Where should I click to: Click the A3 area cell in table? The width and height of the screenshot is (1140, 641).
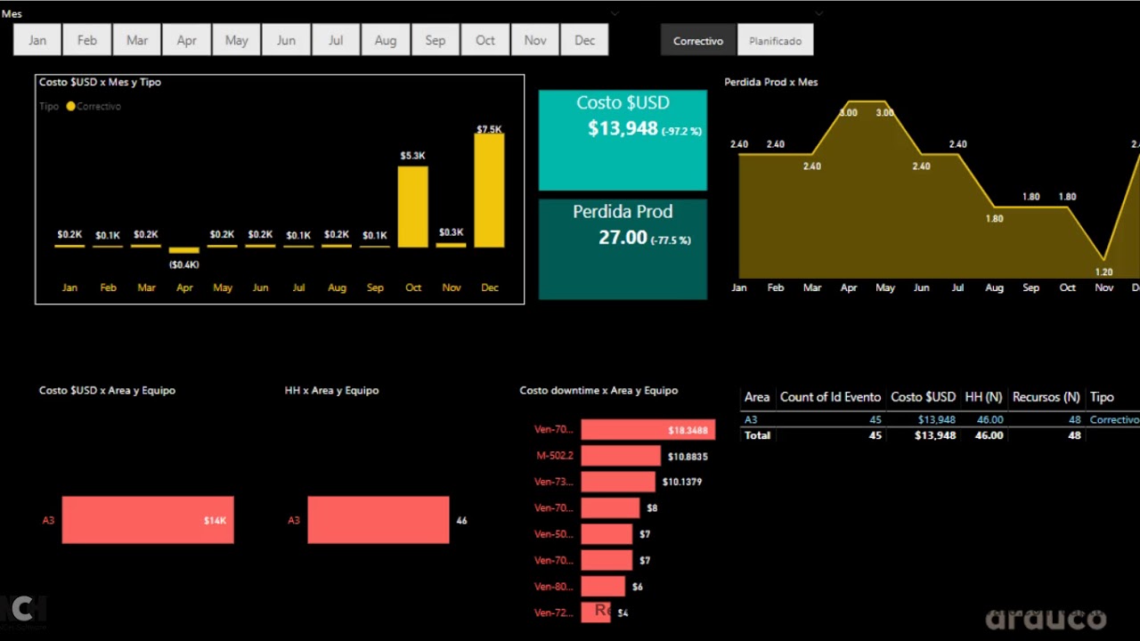point(751,419)
